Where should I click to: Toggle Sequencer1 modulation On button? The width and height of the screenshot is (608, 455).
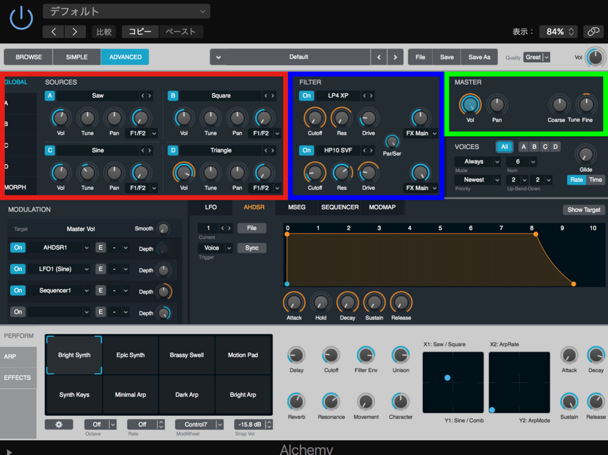18,290
